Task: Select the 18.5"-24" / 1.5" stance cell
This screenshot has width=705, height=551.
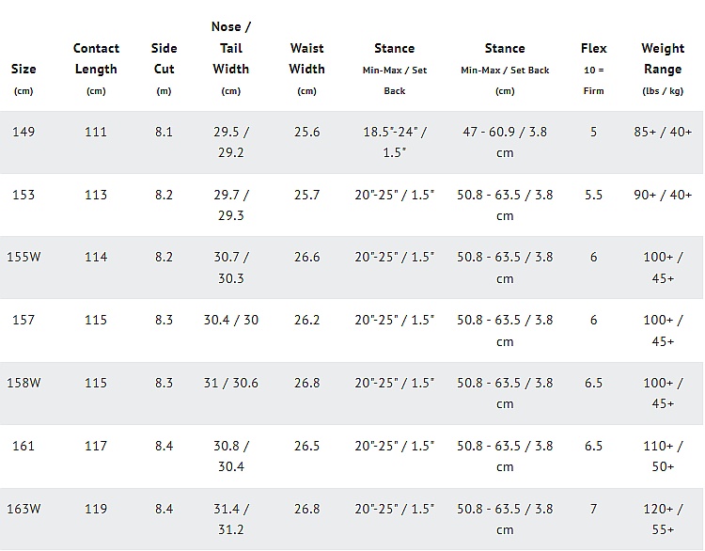Action: [395, 142]
